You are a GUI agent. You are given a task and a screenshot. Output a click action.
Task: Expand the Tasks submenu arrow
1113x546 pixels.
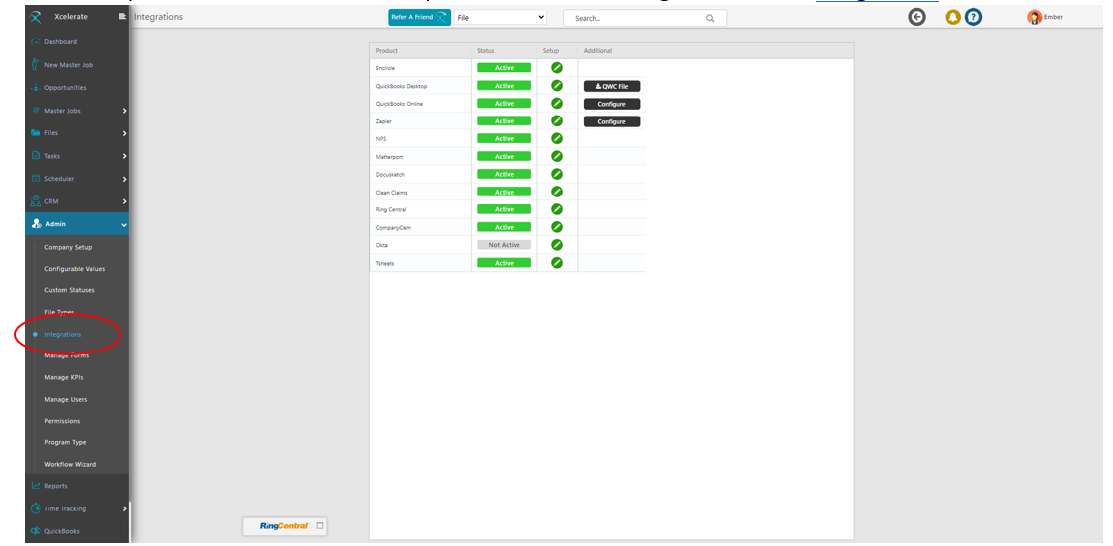coord(124,156)
